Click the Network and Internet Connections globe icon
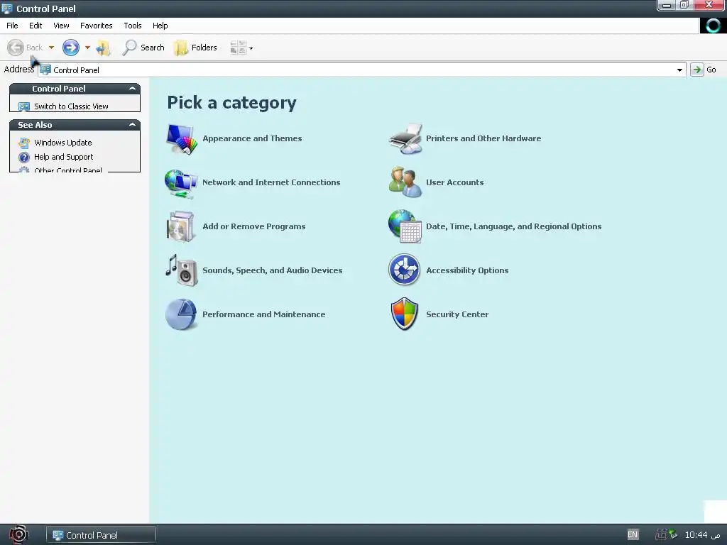Screen dimensions: 727x545 coord(181,183)
